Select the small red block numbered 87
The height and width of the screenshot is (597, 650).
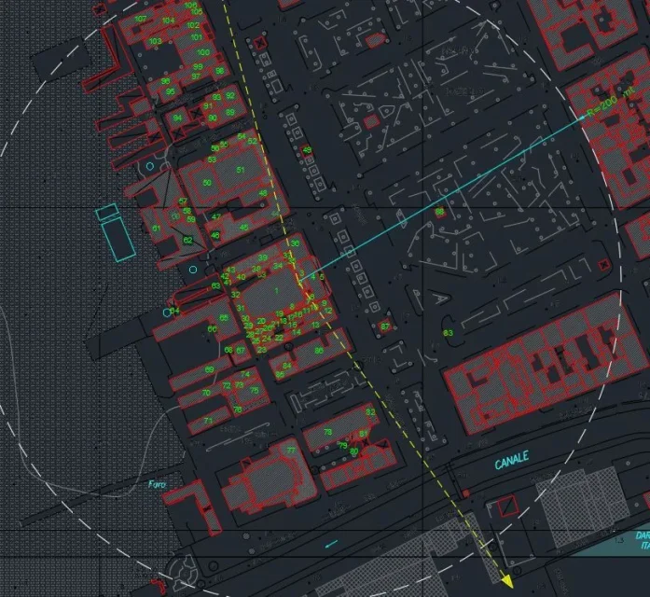pyautogui.click(x=384, y=326)
